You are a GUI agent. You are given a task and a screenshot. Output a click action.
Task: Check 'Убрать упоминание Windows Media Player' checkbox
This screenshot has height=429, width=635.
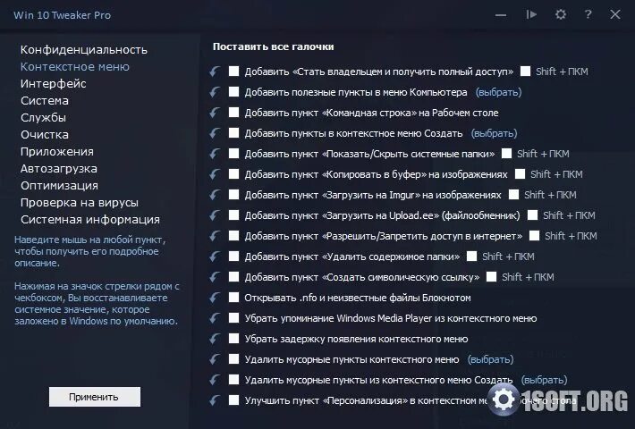click(233, 318)
